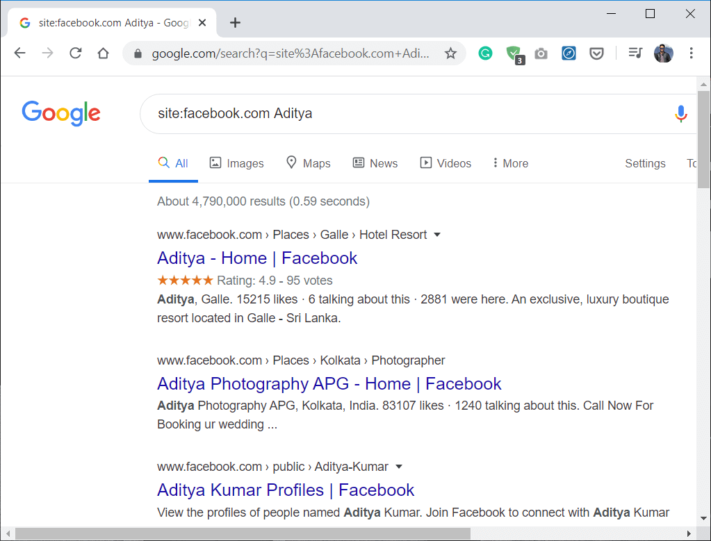The width and height of the screenshot is (711, 541).
Task: Click the AdGuard shield extension icon
Action: click(514, 53)
